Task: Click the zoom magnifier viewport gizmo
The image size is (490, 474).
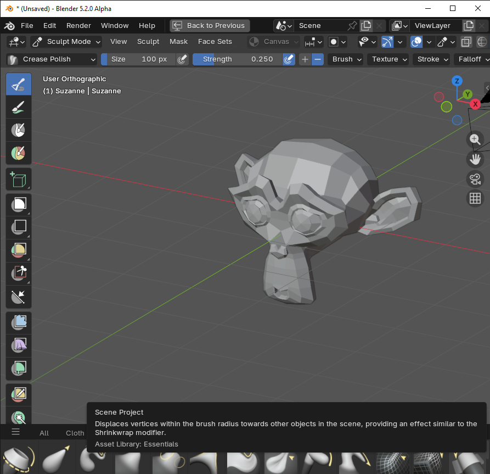Action: click(x=475, y=139)
